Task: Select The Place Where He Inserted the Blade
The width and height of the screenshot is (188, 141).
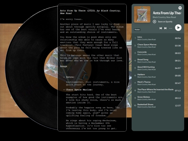Action: pyautogui.click(x=158, y=91)
